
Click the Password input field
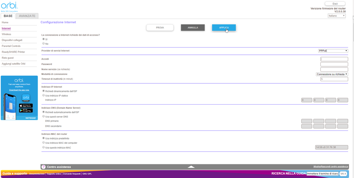(334, 64)
